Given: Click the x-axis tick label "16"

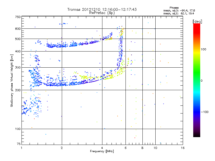Looking at the screenshot, I should [x=183, y=148].
